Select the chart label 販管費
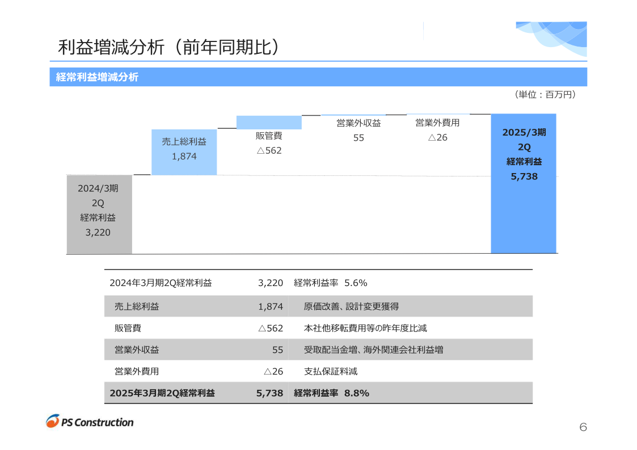This screenshot has width=637, height=450. pyautogui.click(x=269, y=136)
